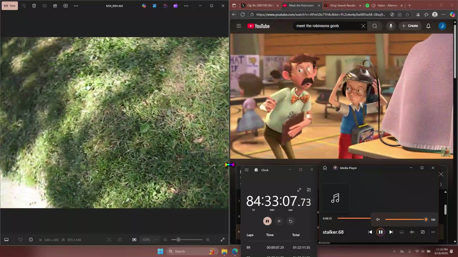Open a new browser tab in Edge
Image resolution: width=458 pixels, height=257 pixels.
[x=409, y=5]
